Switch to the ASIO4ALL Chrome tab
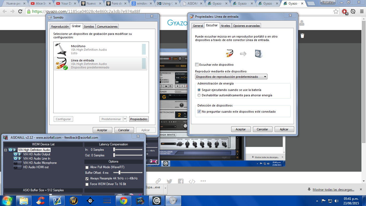This screenshot has width=366, height=206. coord(192,3)
